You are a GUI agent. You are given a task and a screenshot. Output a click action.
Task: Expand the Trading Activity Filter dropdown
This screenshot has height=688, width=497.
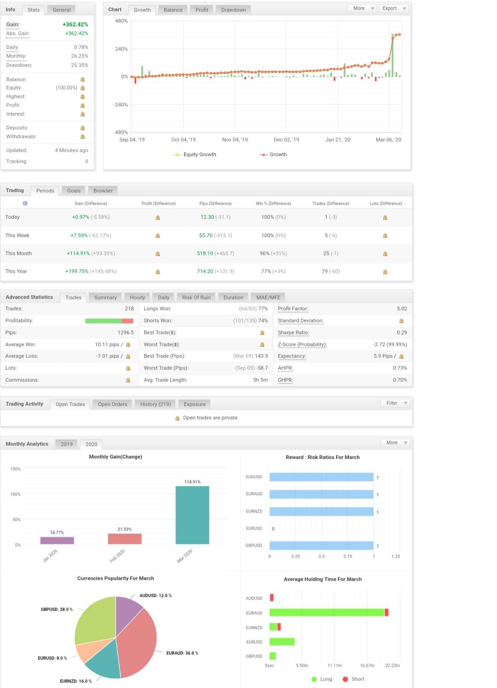pos(395,403)
